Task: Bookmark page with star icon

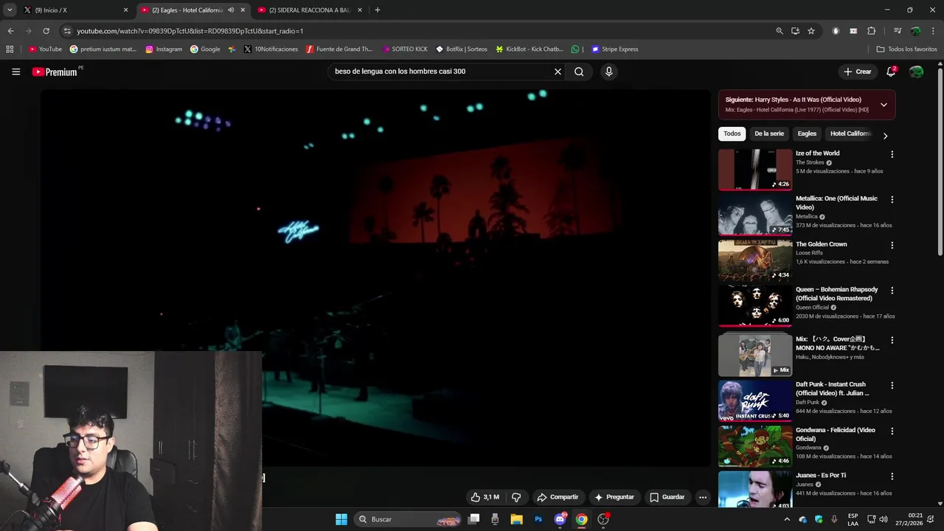Action: point(811,31)
